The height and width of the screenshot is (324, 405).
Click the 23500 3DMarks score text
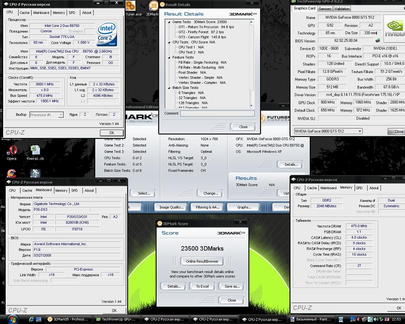pos(202,249)
